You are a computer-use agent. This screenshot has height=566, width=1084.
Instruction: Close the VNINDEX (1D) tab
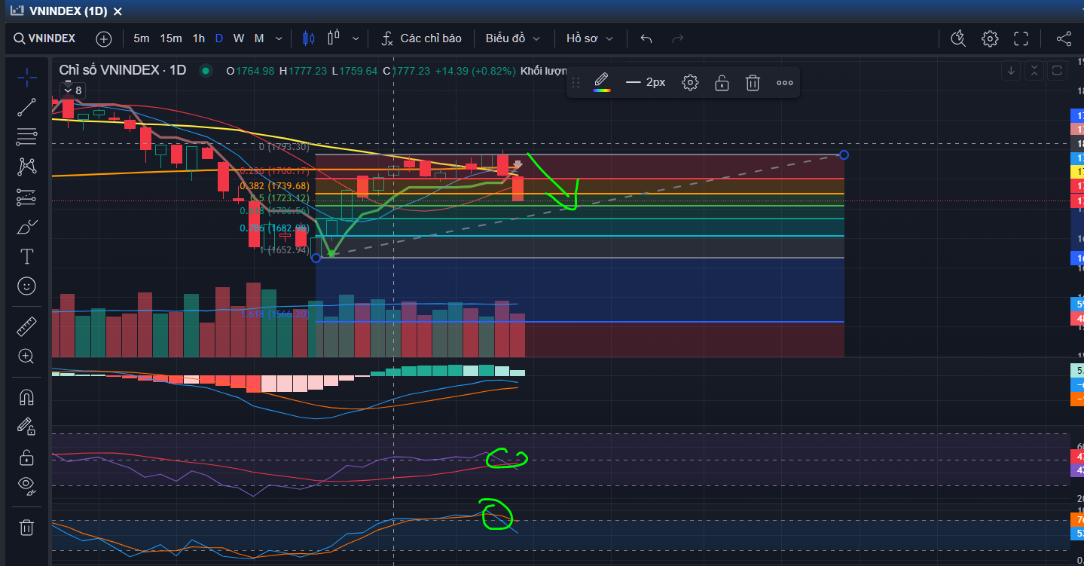(x=118, y=11)
